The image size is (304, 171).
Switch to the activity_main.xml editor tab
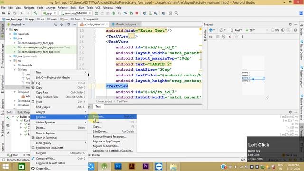click(94, 24)
